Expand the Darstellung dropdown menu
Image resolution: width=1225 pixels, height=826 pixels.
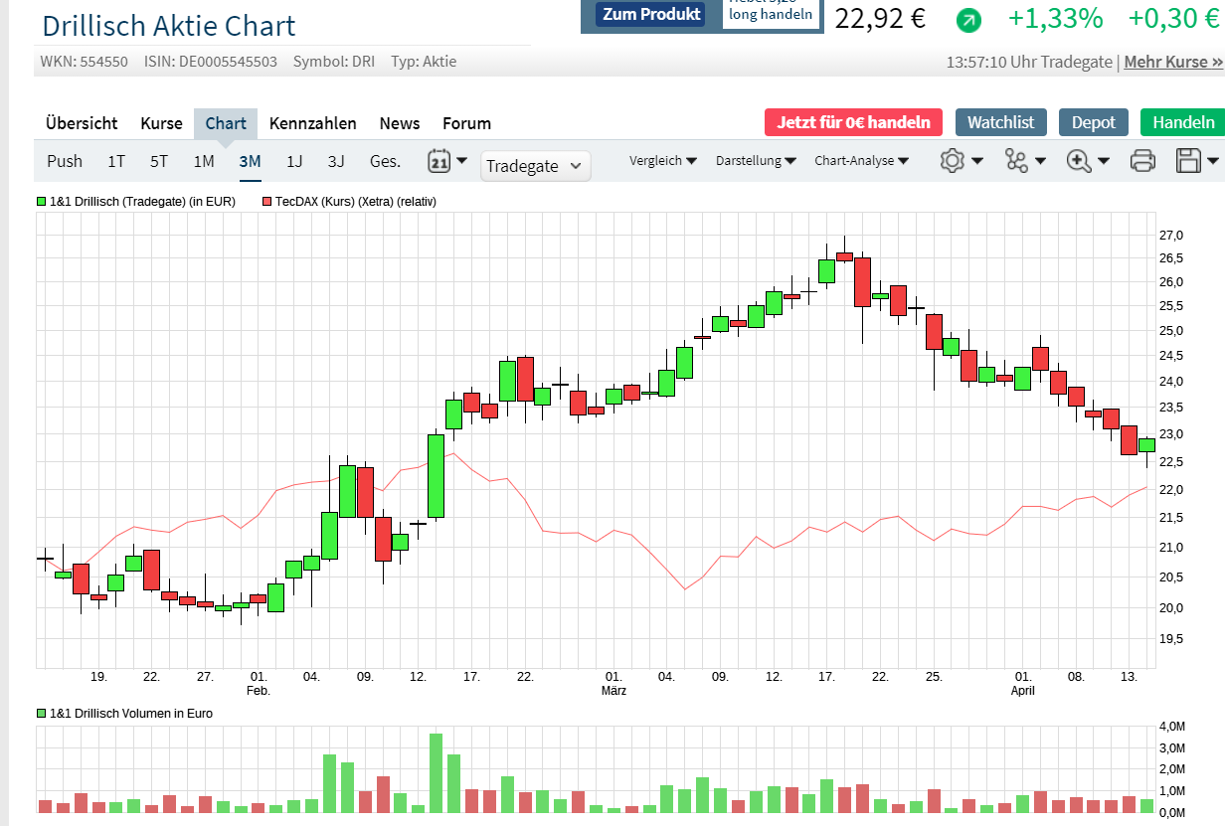[x=756, y=160]
